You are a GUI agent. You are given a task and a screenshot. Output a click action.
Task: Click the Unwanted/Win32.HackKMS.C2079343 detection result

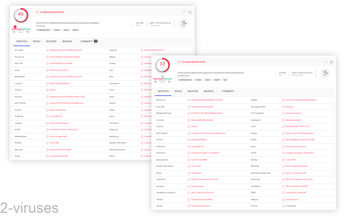(x=207, y=100)
